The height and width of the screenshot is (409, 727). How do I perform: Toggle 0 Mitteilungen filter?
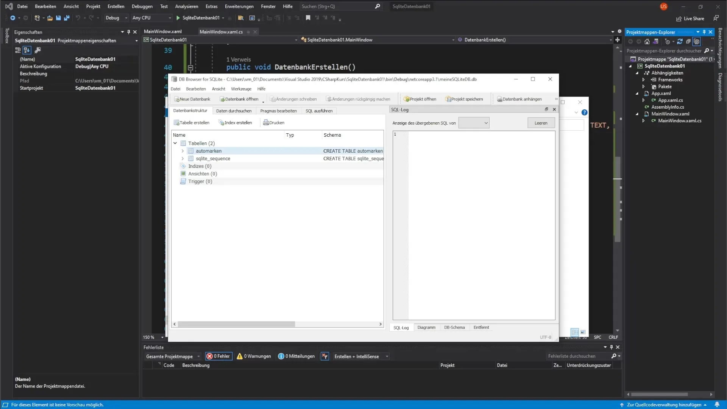(x=296, y=356)
